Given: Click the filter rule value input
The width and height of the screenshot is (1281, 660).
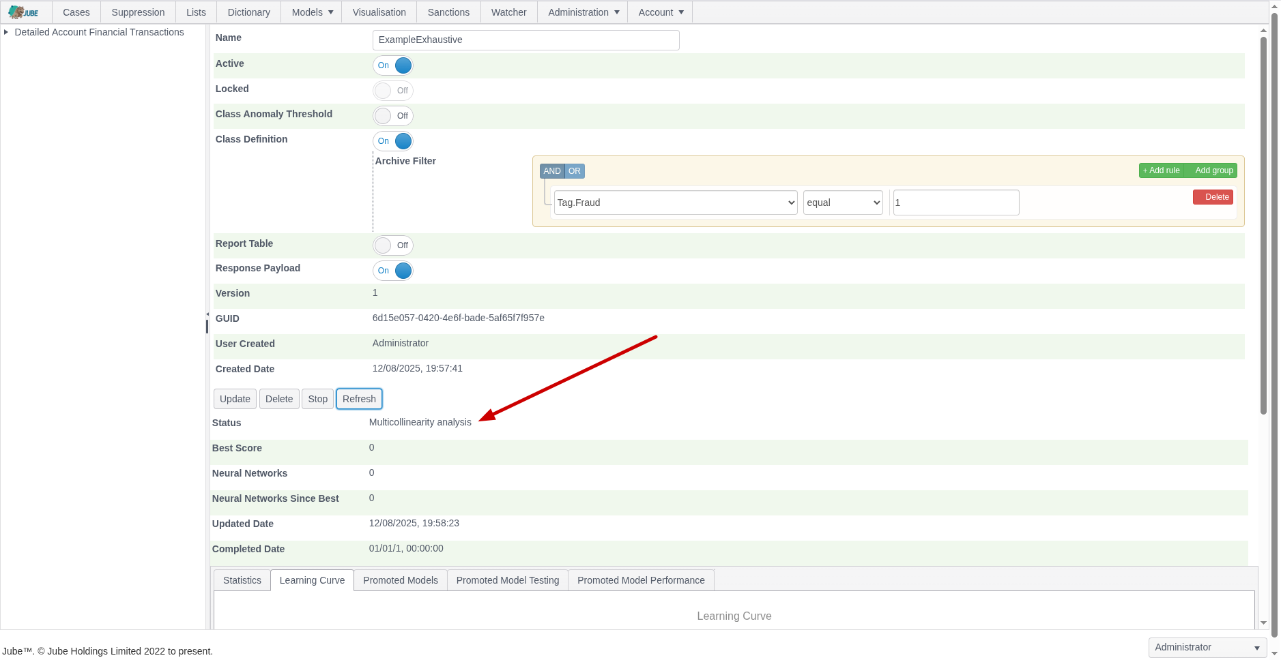Looking at the screenshot, I should pyautogui.click(x=956, y=202).
